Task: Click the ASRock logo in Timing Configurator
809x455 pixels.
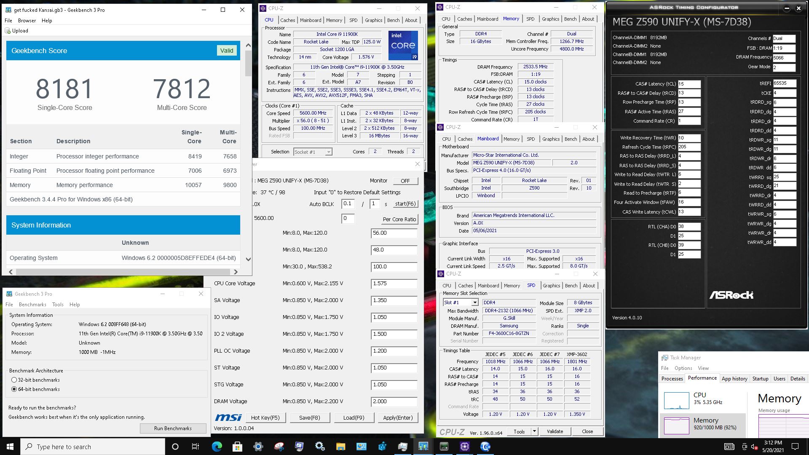Action: 731,295
